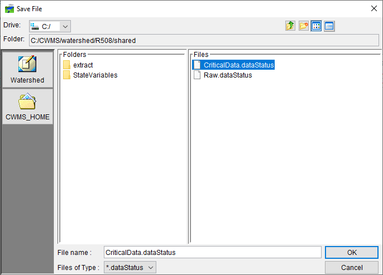Click the File name input field
Viewport: 383px width, 275px height.
213,252
